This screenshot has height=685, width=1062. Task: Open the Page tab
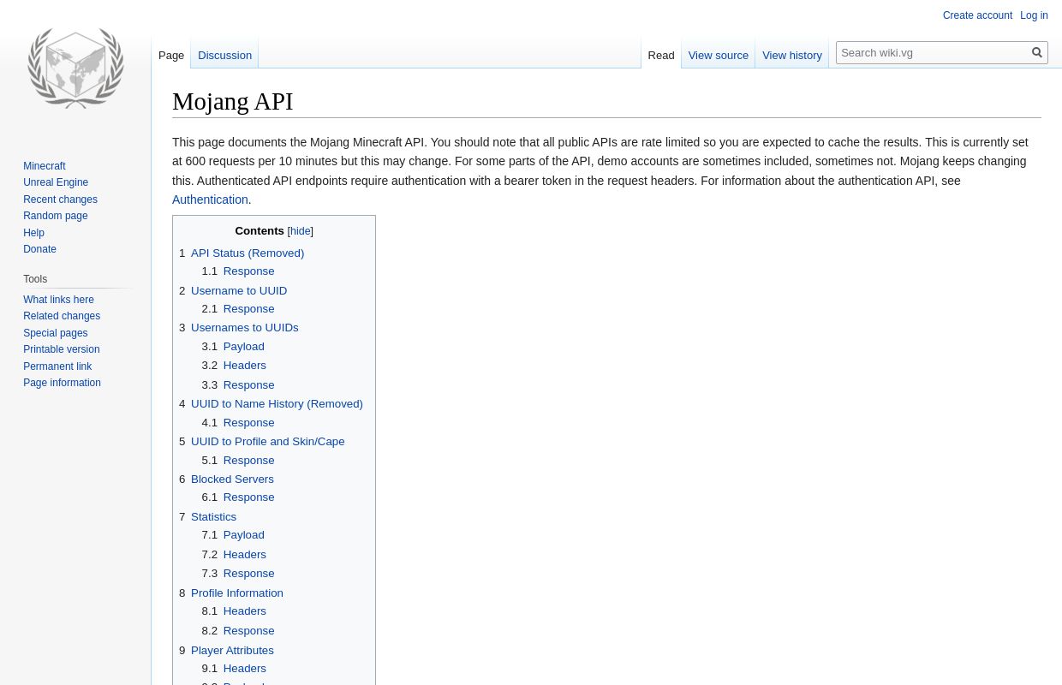point(171,56)
